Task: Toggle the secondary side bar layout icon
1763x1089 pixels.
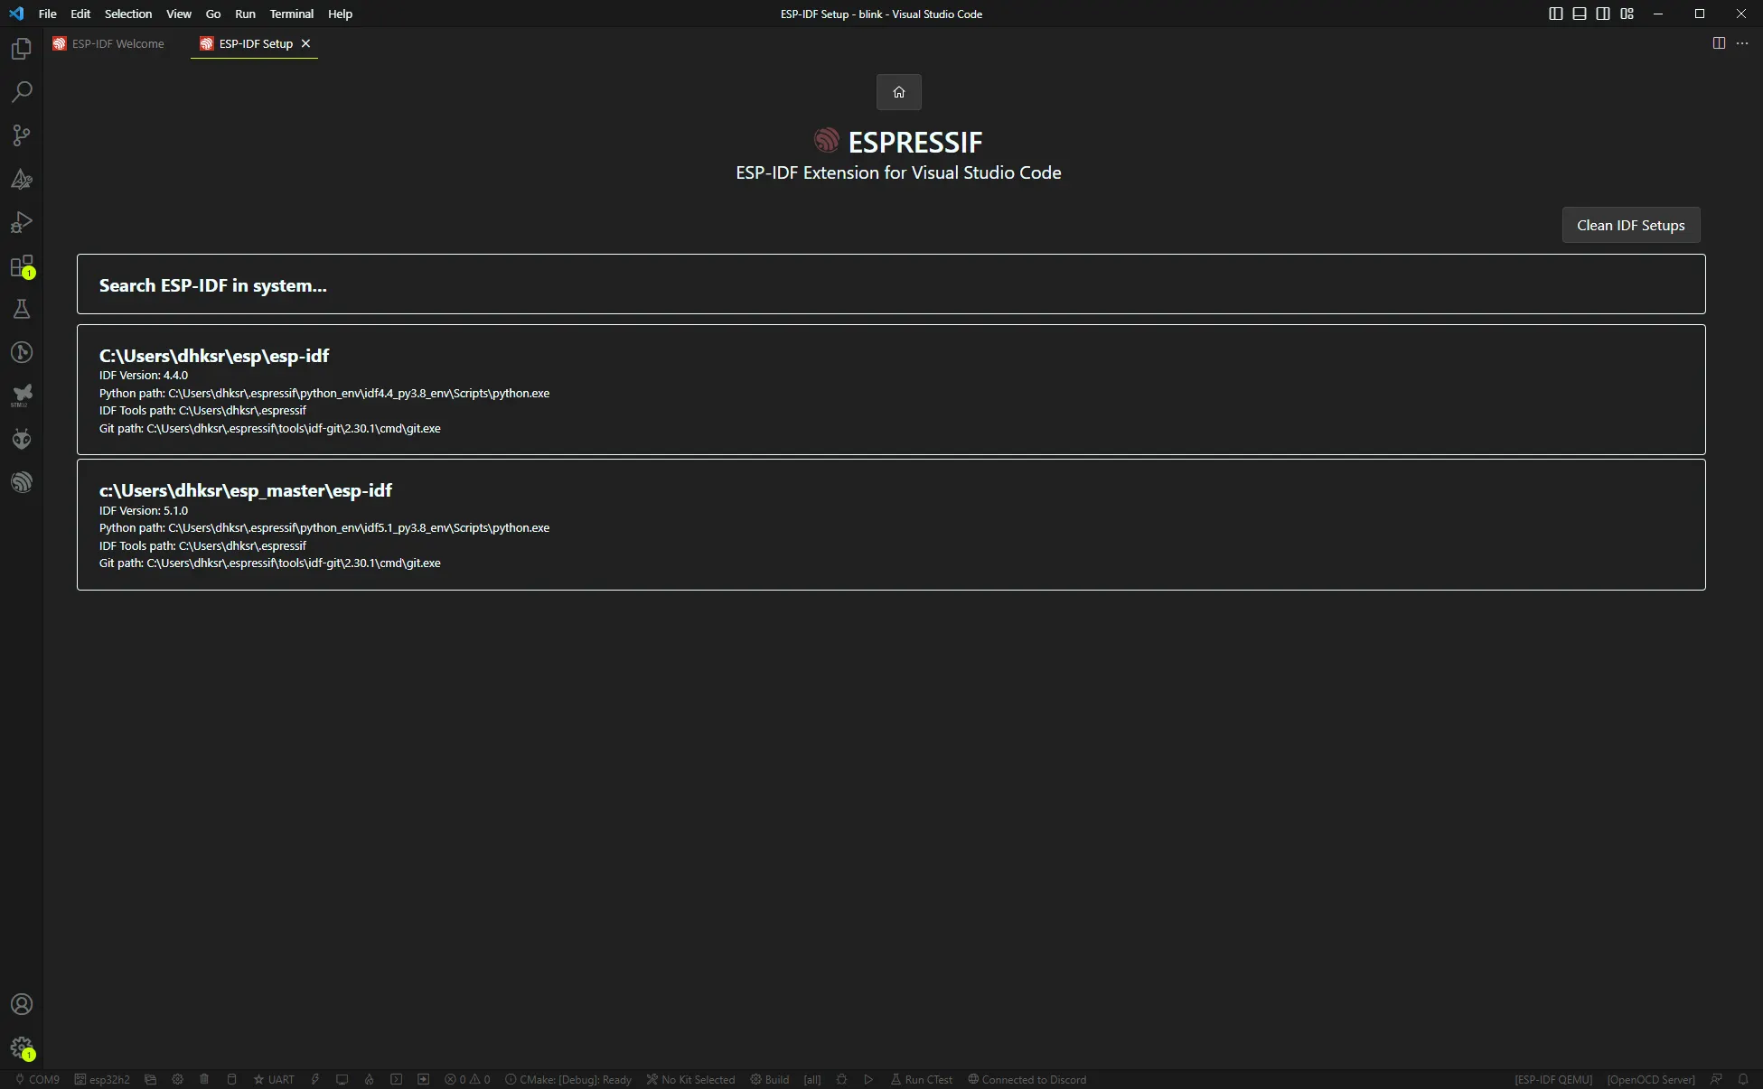Action: point(1602,14)
